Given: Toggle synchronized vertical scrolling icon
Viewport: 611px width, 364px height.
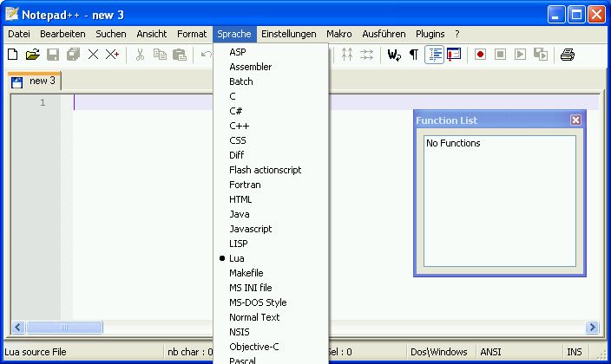Looking at the screenshot, I should pyautogui.click(x=347, y=55).
